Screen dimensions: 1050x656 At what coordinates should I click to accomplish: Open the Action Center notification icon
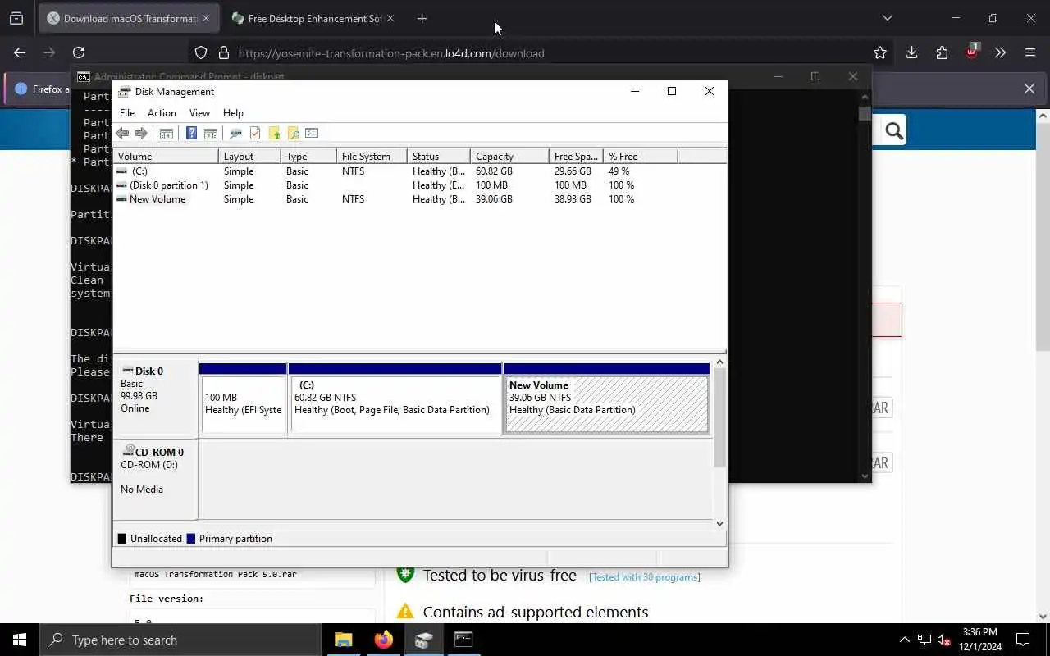1023,640
